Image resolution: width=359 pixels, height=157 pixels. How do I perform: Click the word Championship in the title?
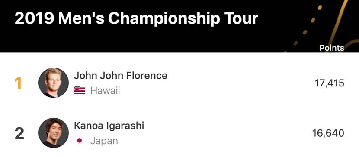coord(164,19)
